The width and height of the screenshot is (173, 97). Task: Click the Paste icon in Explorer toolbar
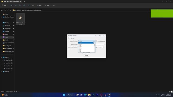(20, 5)
